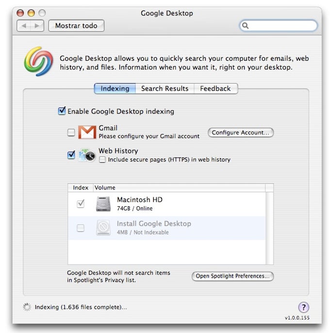Minimize the Google Desktop window
Screen dimensions: 330x333
31,13
